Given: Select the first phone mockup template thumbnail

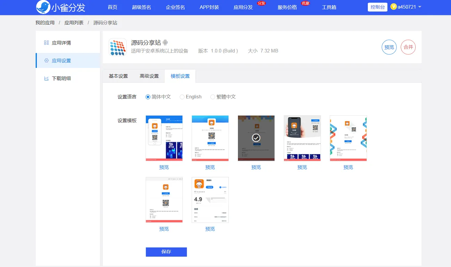Looking at the screenshot, I should pos(164,138).
